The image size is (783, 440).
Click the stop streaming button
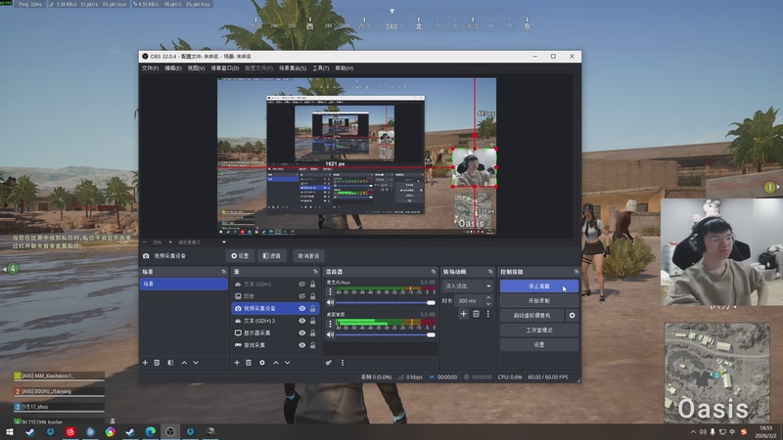(539, 286)
